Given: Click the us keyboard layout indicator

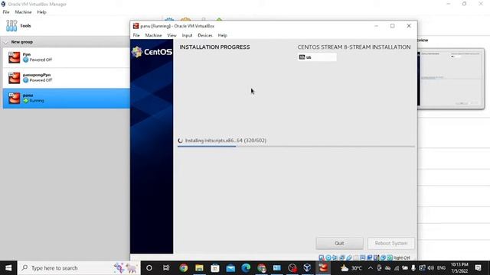Looking at the screenshot, I should (317, 57).
